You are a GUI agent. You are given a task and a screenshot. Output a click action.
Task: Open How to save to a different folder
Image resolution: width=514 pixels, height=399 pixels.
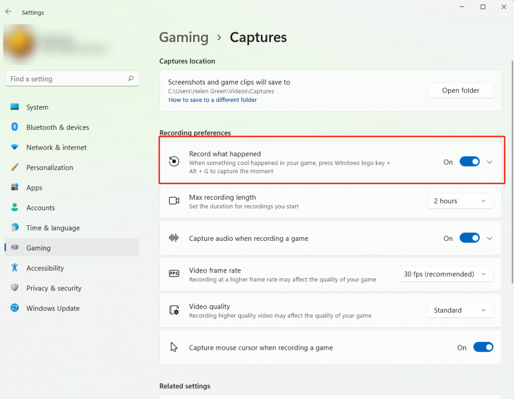point(212,99)
